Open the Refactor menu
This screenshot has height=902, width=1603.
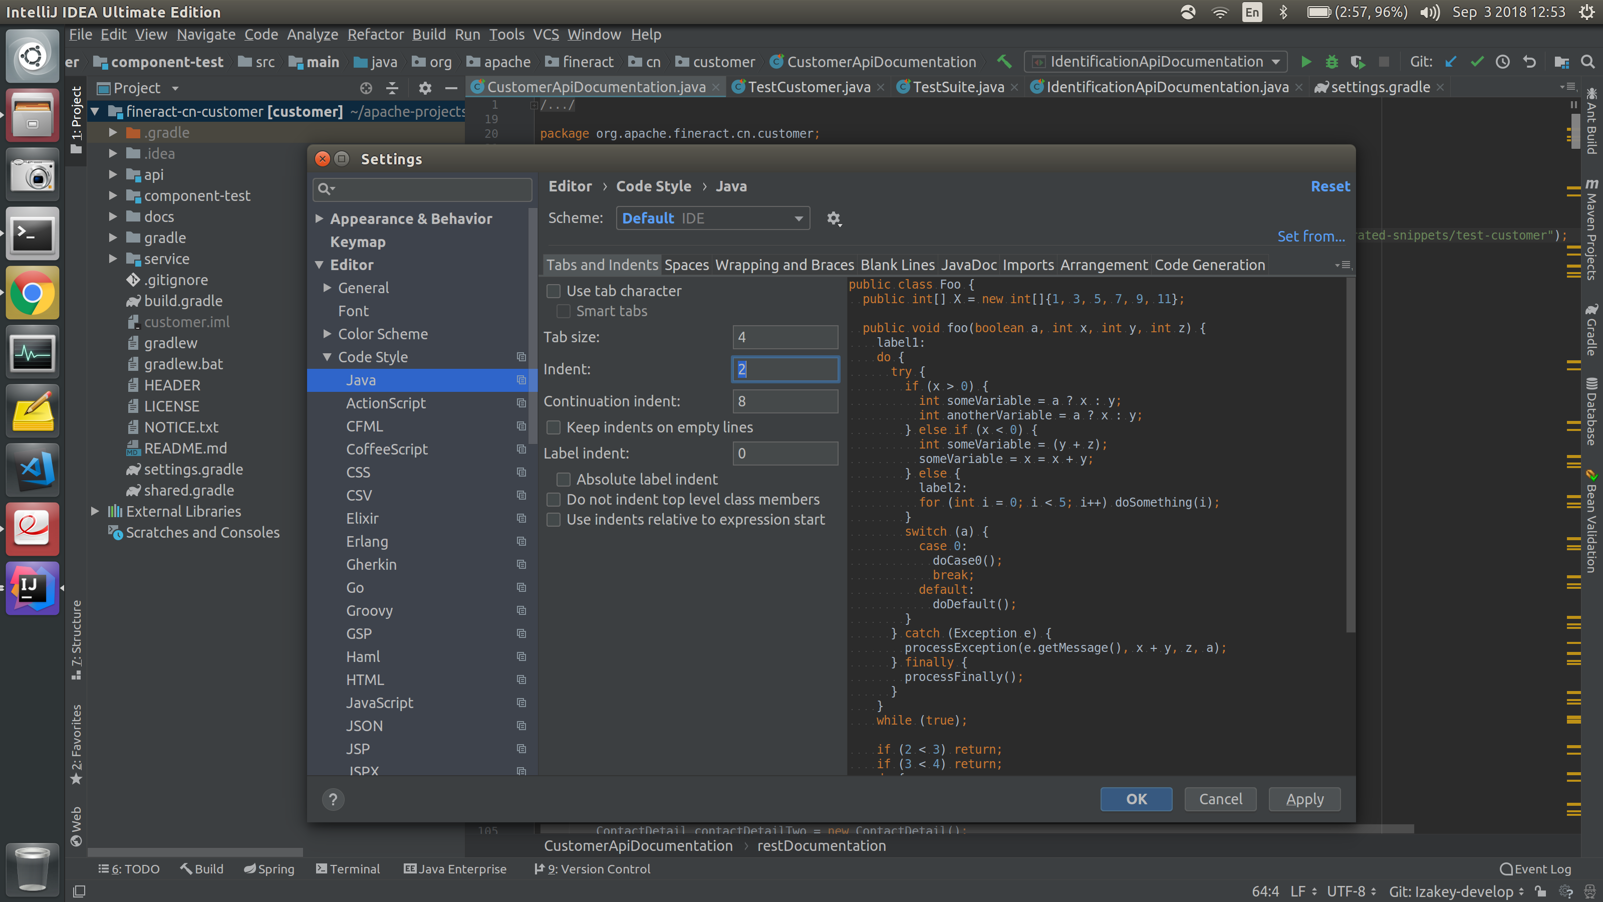(375, 35)
